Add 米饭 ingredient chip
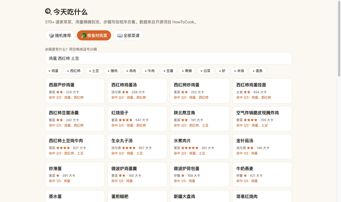The height and width of the screenshot is (202, 341). point(239,71)
